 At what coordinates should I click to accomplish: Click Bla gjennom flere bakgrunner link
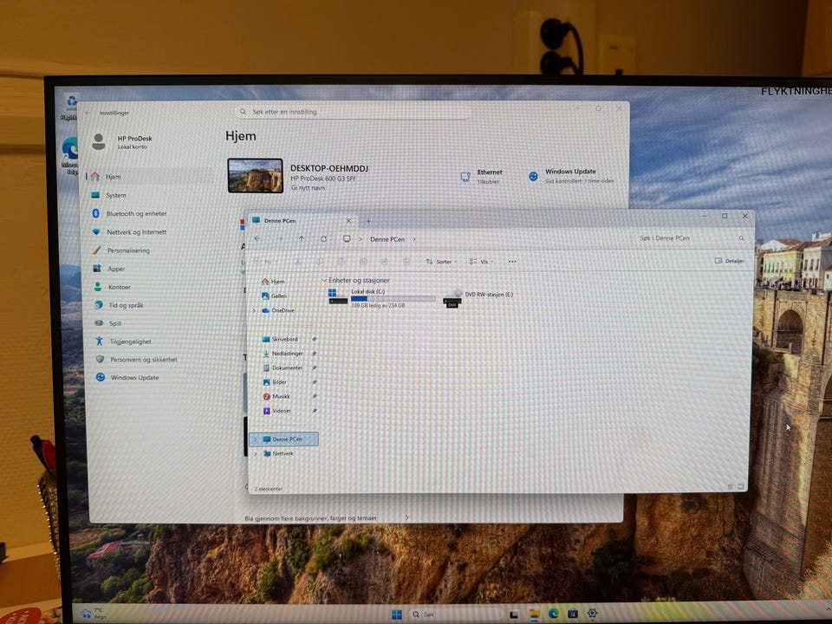click(x=310, y=518)
